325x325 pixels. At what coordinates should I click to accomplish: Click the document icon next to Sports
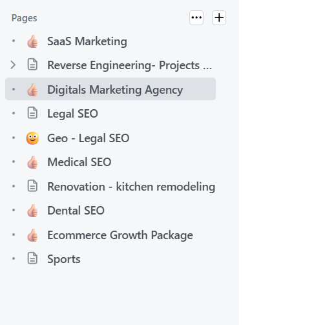coord(32,258)
